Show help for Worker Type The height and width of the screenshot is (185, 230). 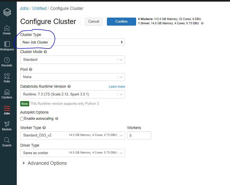point(44,128)
